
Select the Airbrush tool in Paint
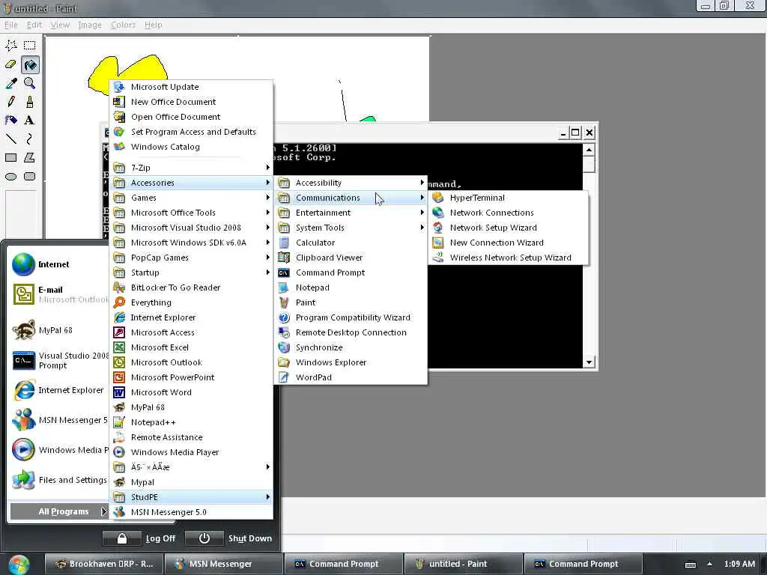click(11, 121)
